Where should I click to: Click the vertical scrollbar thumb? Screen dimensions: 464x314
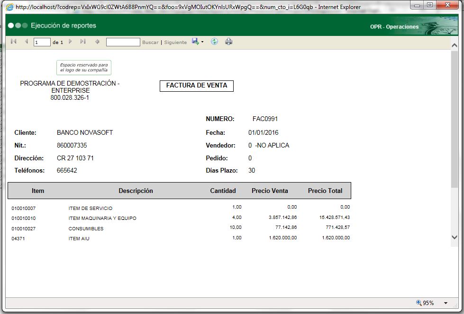(x=455, y=119)
